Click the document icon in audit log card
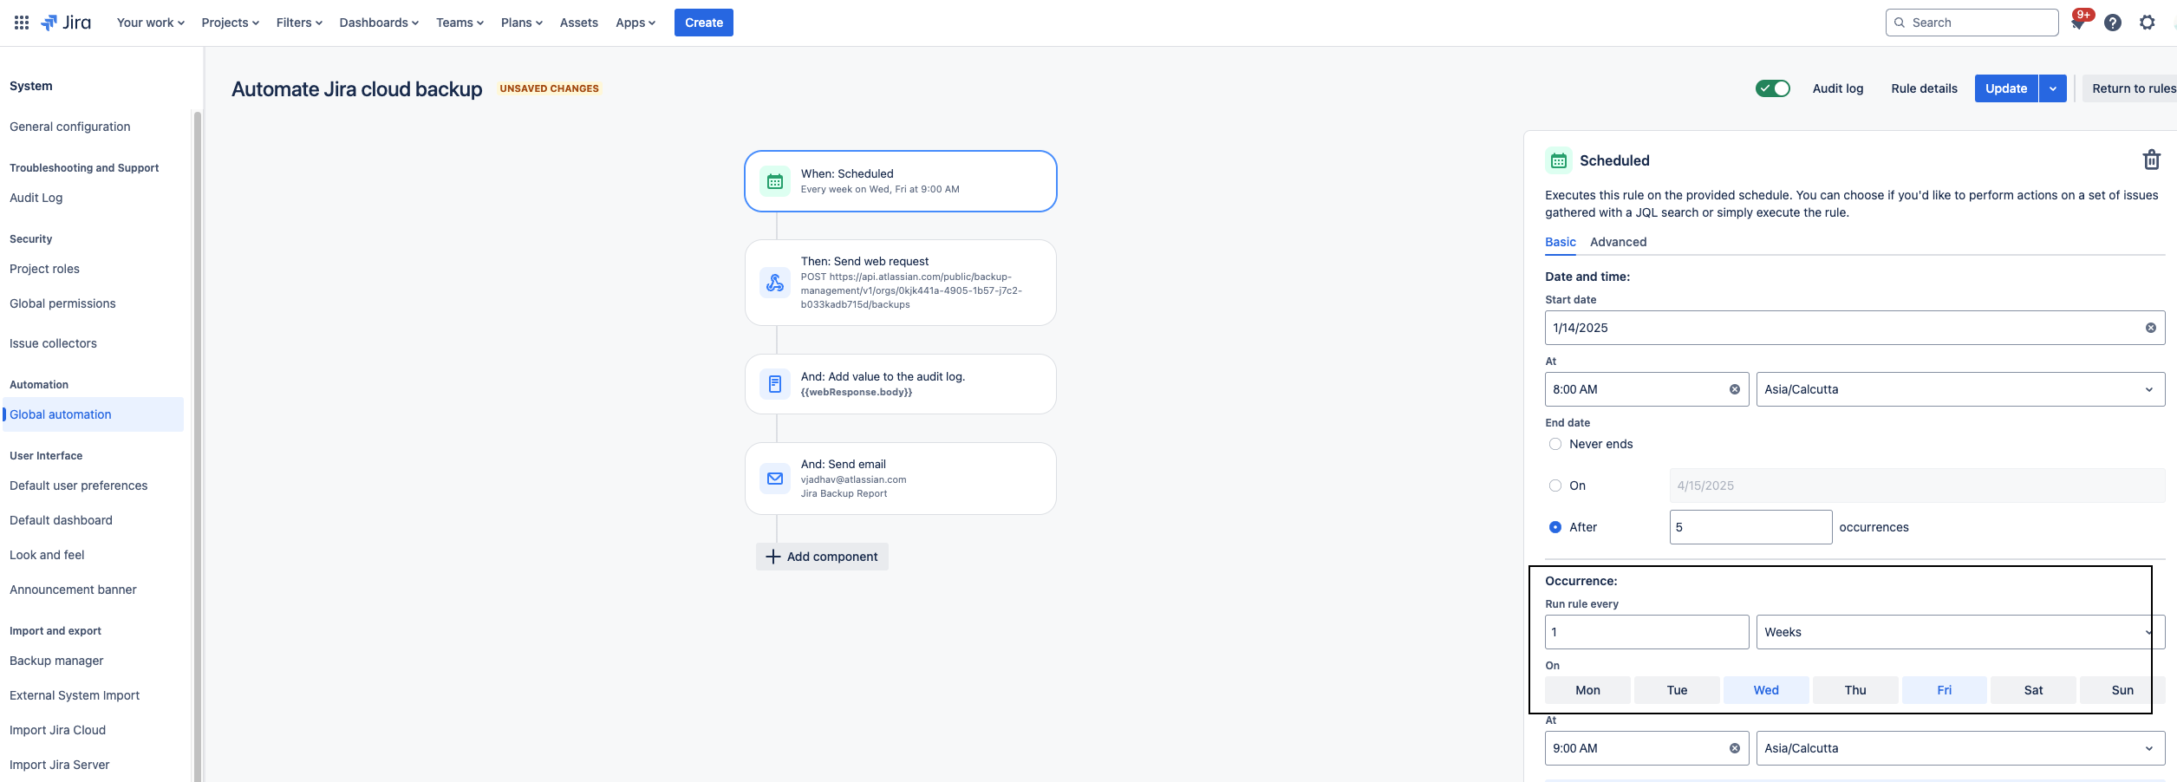Screen dimensions: 2177x782 pos(775,384)
